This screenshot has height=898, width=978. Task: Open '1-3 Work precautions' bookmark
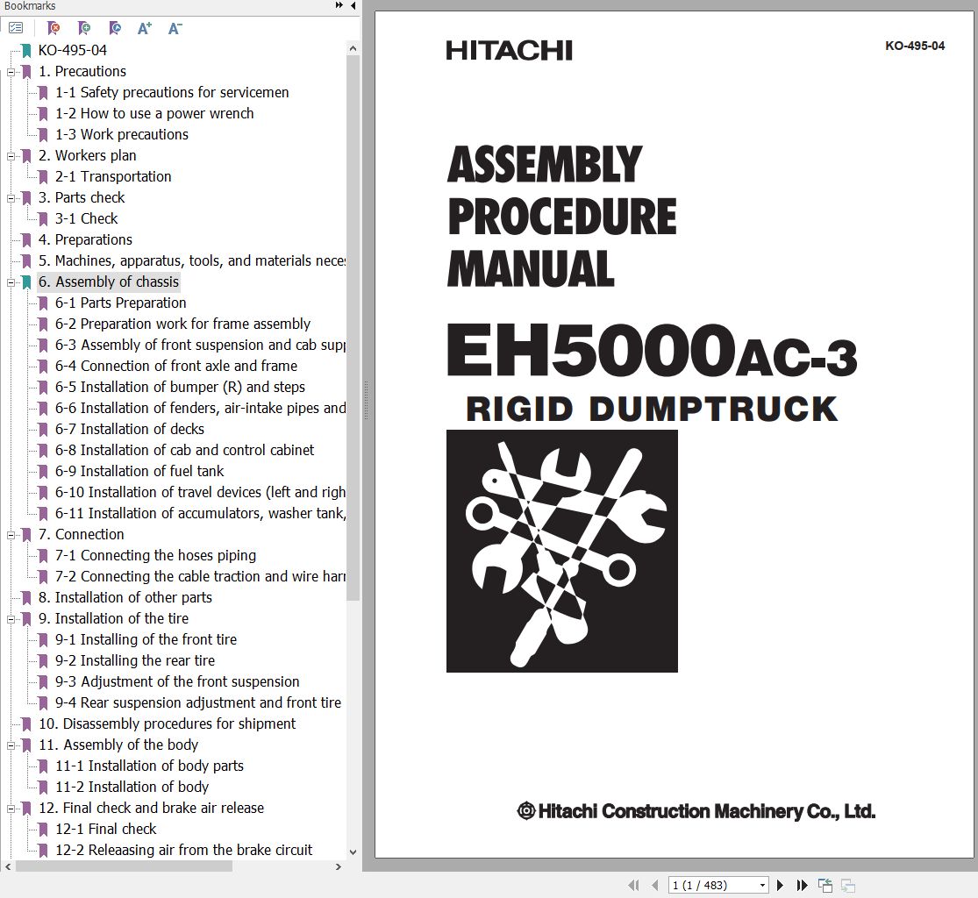point(122,135)
